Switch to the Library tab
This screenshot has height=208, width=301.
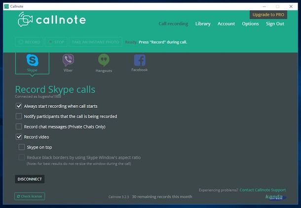(203, 24)
